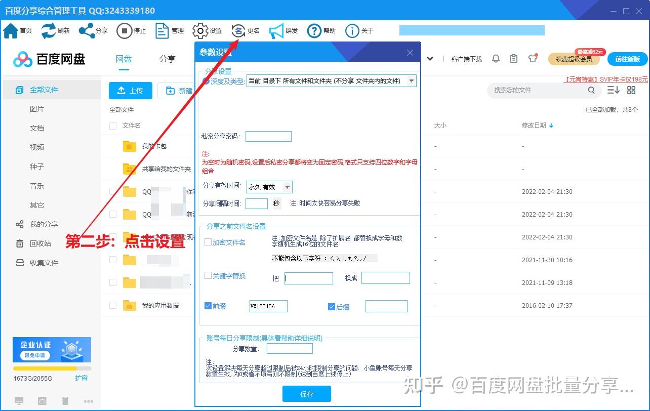This screenshot has height=411, width=650.
Task: Click the 私密分享密码 input field
Action: point(268,136)
